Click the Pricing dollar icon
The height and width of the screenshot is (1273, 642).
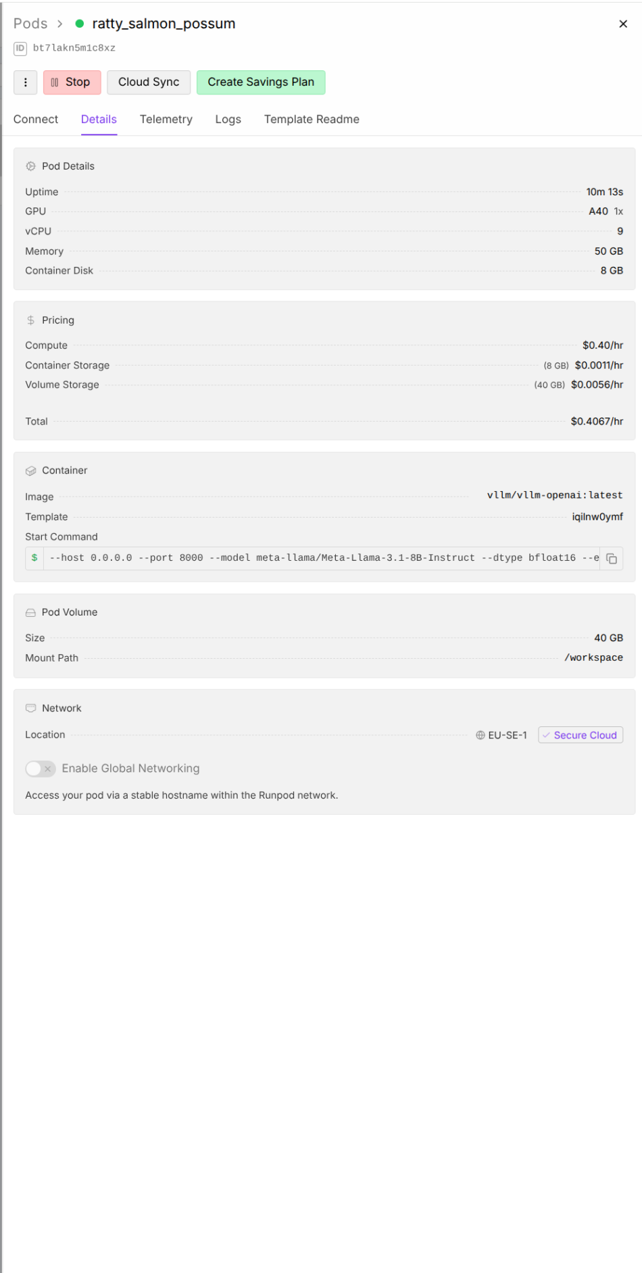(x=30, y=320)
